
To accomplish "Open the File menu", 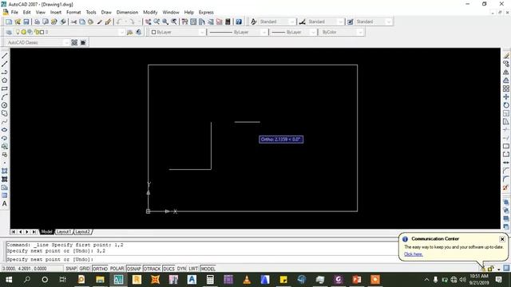I will tap(14, 13).
